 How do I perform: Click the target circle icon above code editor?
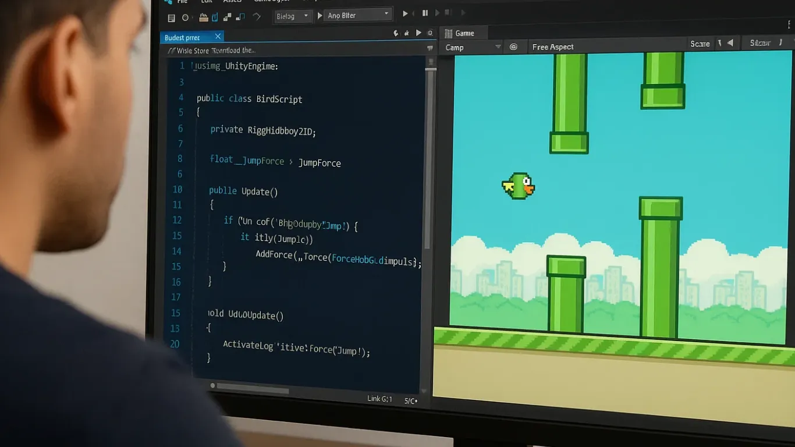[430, 34]
